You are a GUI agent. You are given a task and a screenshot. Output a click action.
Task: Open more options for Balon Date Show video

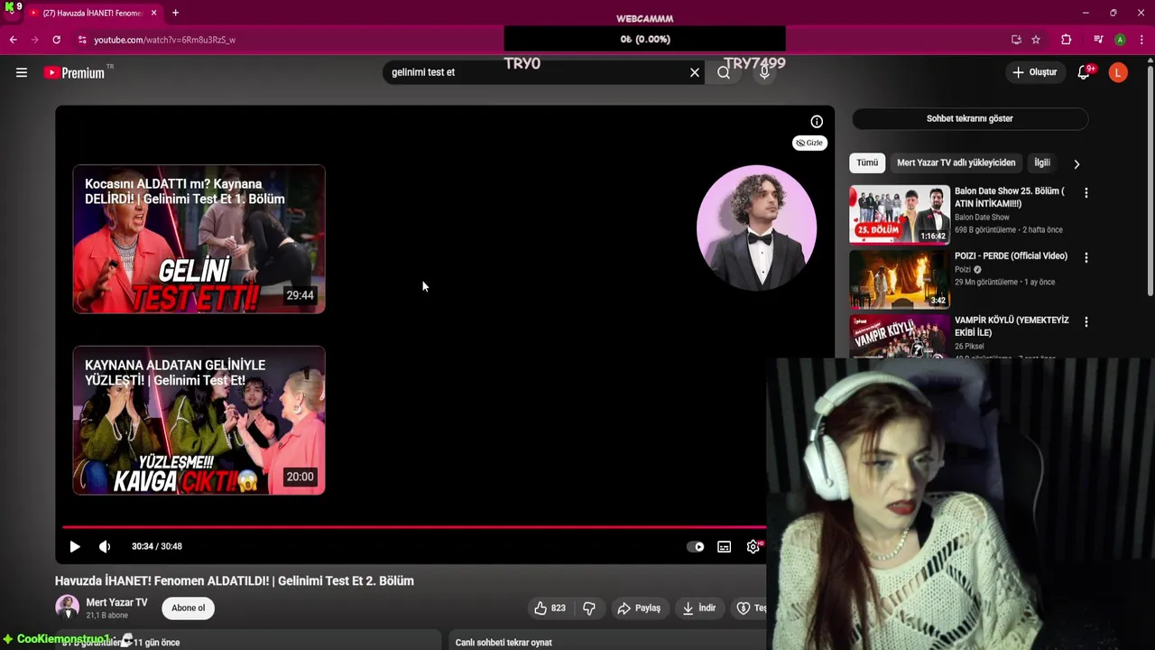(x=1086, y=192)
